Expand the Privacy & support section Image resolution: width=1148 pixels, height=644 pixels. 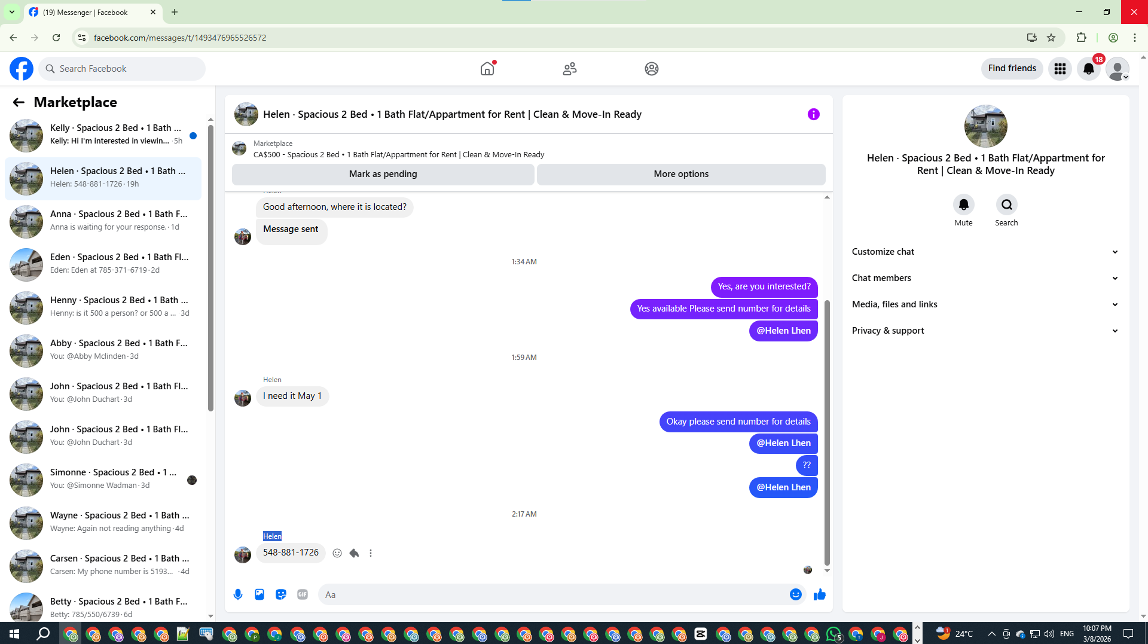[x=985, y=331]
